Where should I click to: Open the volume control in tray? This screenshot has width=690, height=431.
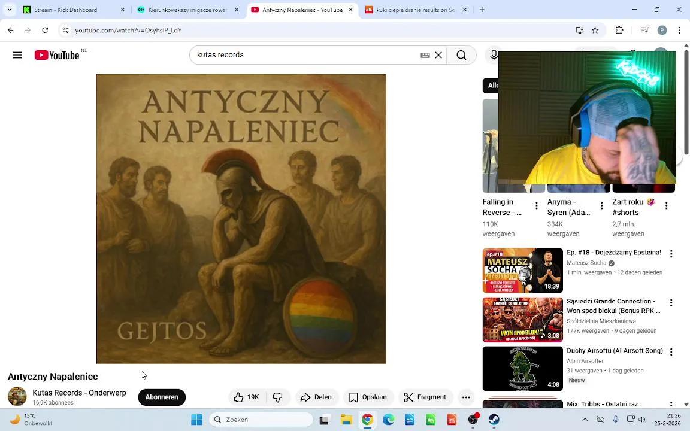pyautogui.click(x=643, y=420)
